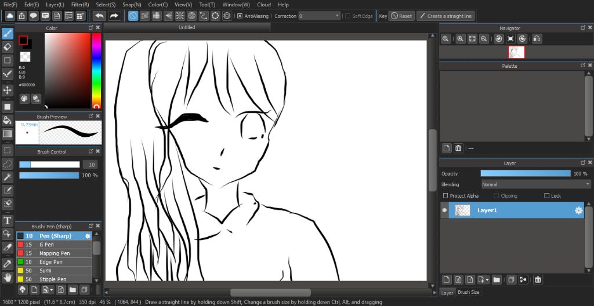Fit canvas to window in Navigator
This screenshot has height=306, width=594.
472,39
